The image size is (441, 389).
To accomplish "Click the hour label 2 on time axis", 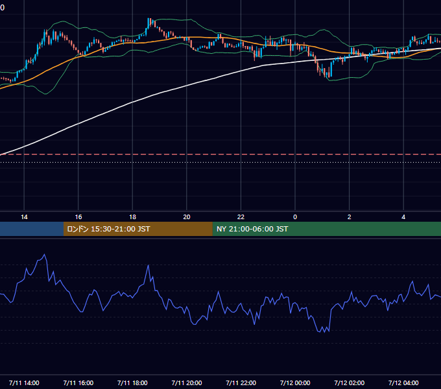I will point(350,217).
